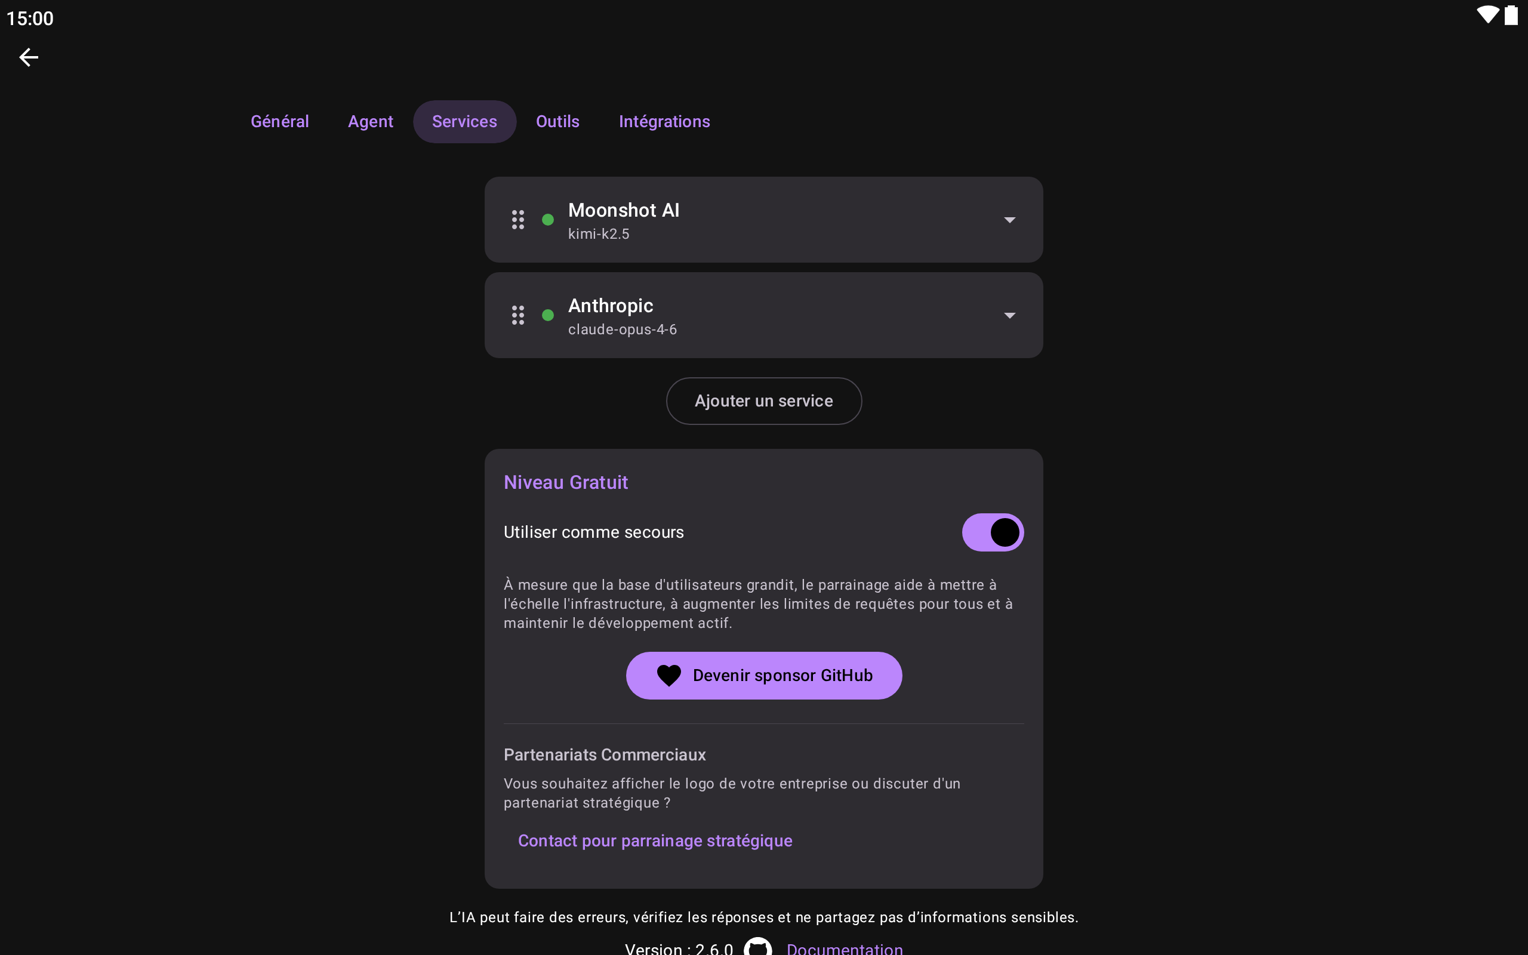
Task: Toggle Utiliser comme secours switch
Action: 993,532
